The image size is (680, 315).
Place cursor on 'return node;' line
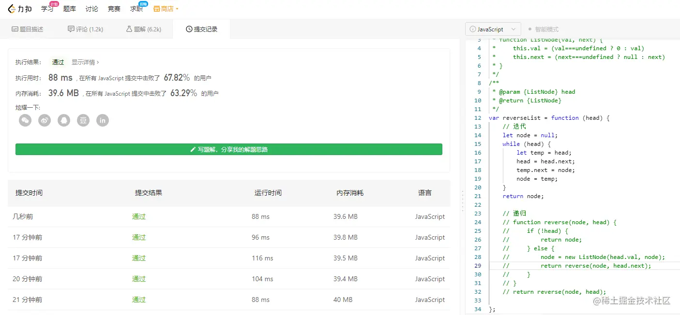click(523, 196)
